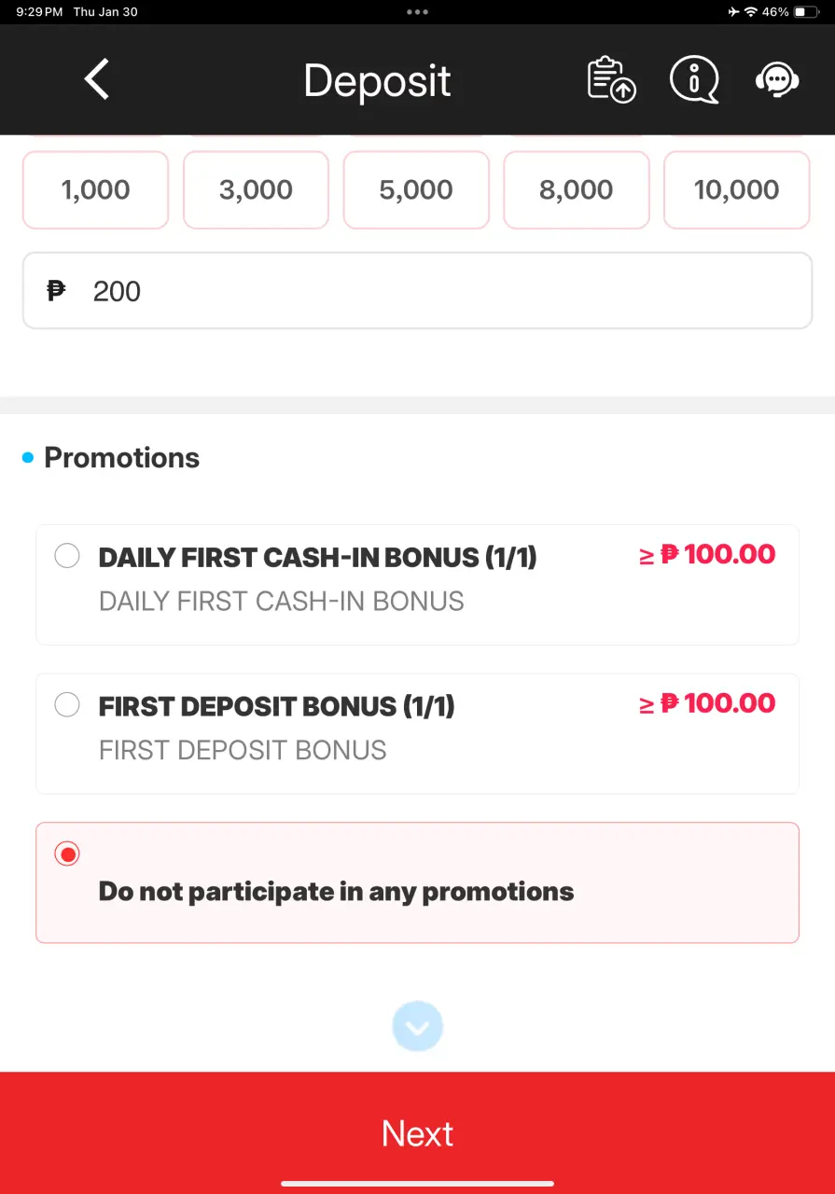Select Do not participate in any promotions
835x1194 pixels.
click(x=417, y=882)
